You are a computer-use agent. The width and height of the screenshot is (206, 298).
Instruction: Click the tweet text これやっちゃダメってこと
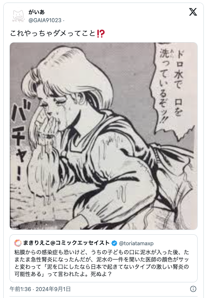point(53,33)
